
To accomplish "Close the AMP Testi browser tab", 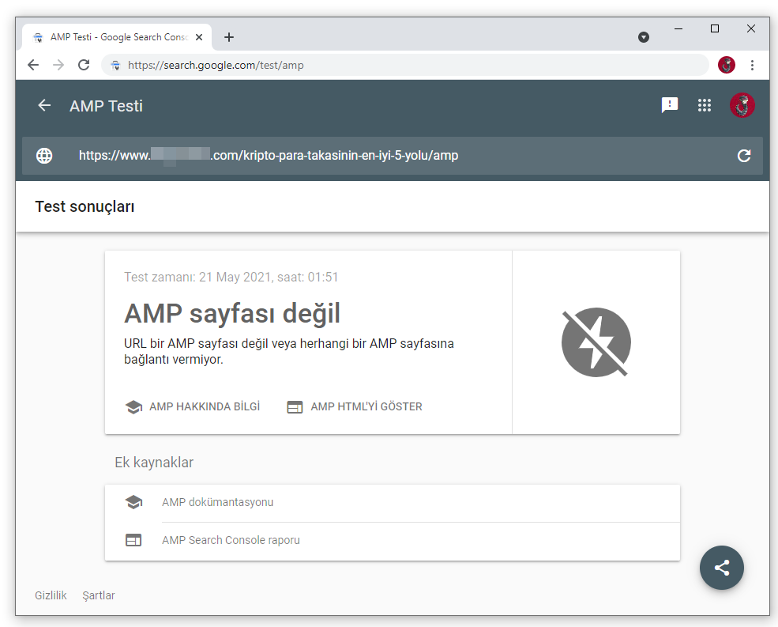I will 199,37.
